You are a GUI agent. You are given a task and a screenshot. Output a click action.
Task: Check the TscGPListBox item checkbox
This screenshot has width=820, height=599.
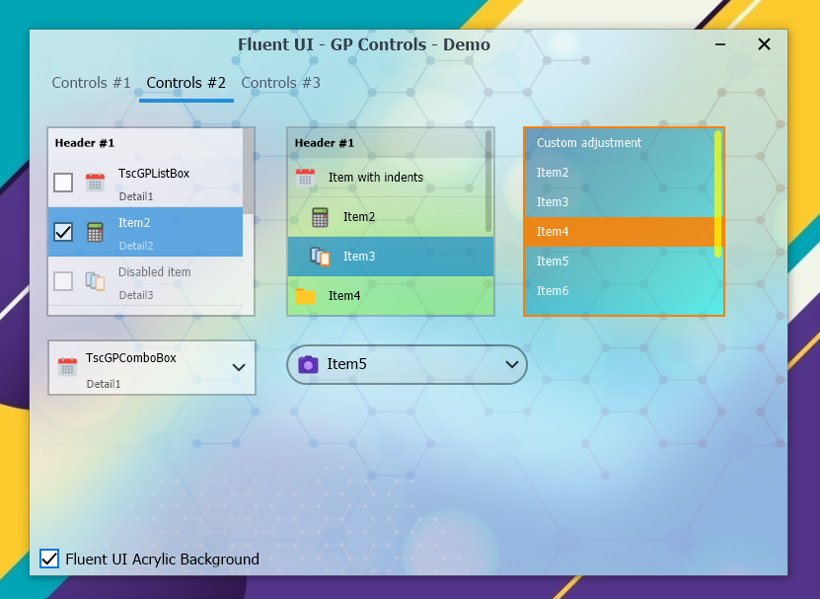[x=63, y=183]
